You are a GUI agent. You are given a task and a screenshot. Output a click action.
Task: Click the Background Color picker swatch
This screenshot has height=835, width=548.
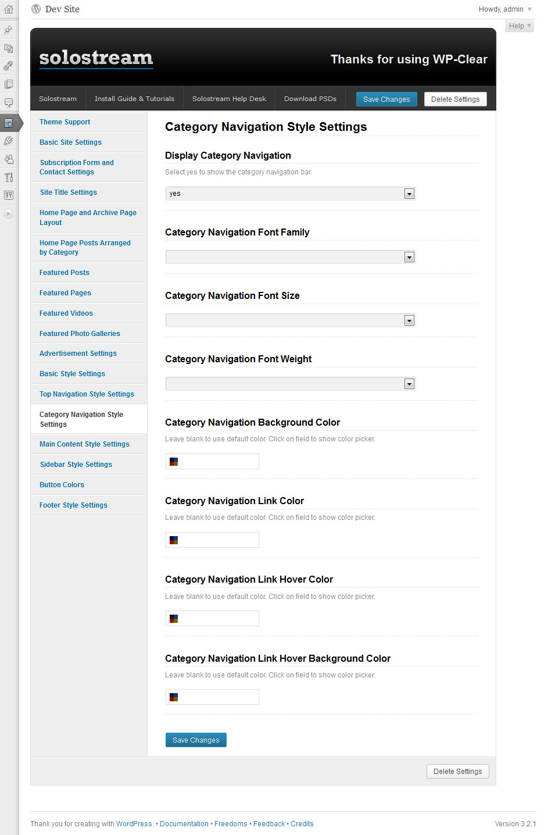[x=173, y=462]
